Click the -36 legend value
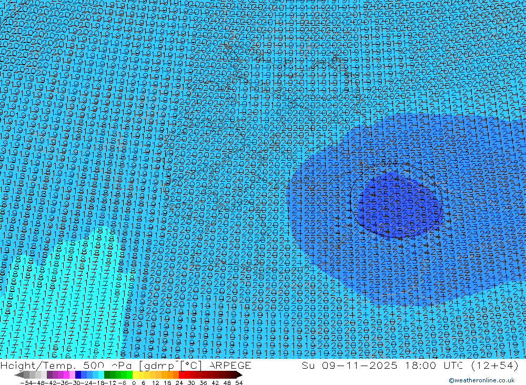 point(63,383)
